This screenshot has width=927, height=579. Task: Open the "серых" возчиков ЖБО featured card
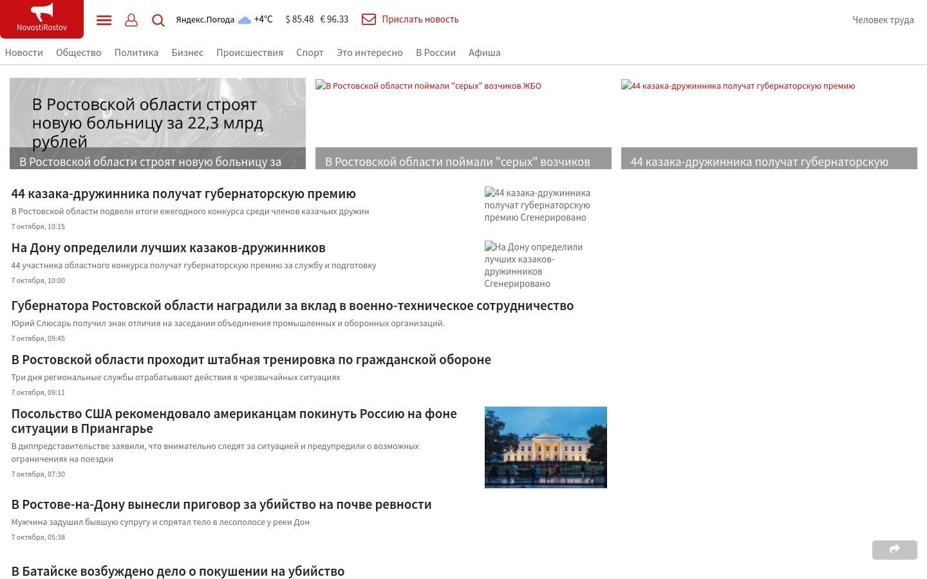coord(464,124)
